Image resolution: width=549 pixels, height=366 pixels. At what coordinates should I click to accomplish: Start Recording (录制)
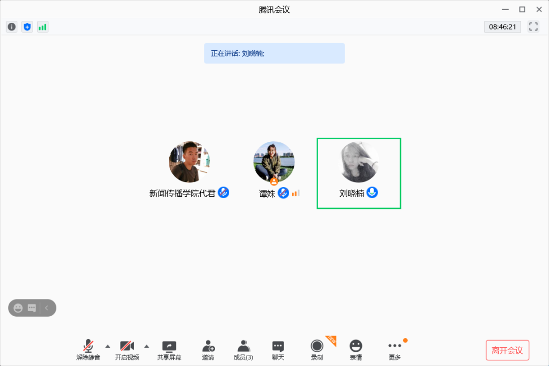(x=317, y=350)
